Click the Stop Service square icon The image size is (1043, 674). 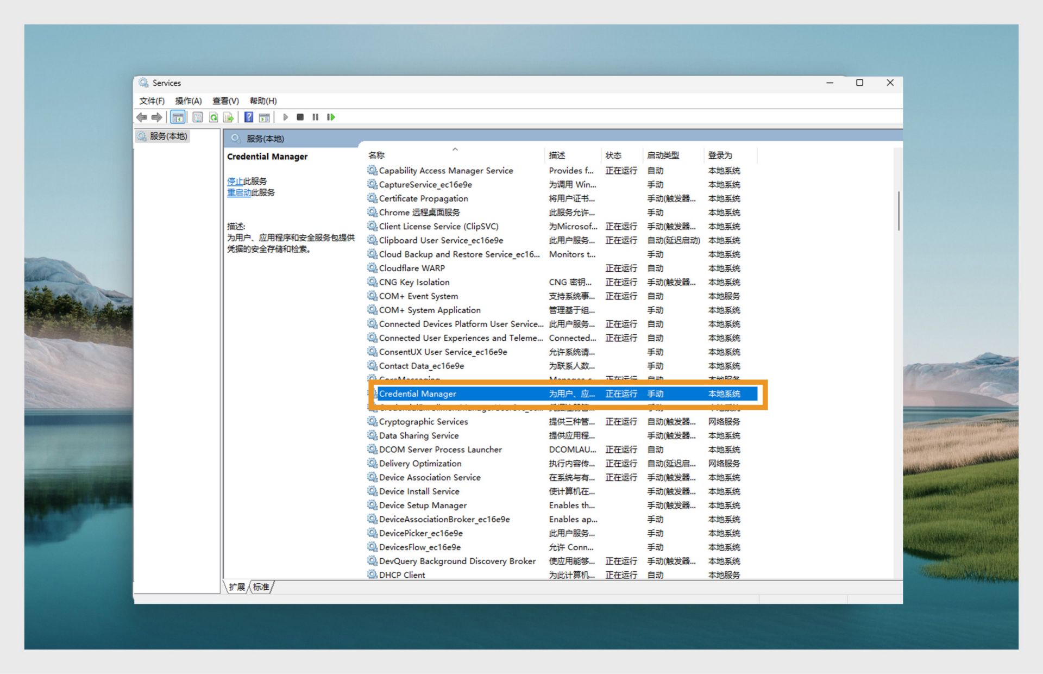(x=300, y=117)
